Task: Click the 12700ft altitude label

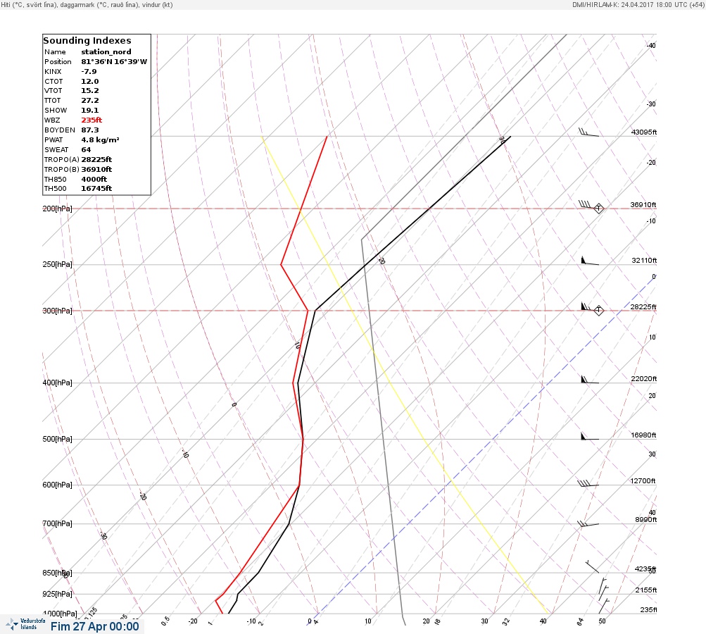Action: (x=643, y=481)
